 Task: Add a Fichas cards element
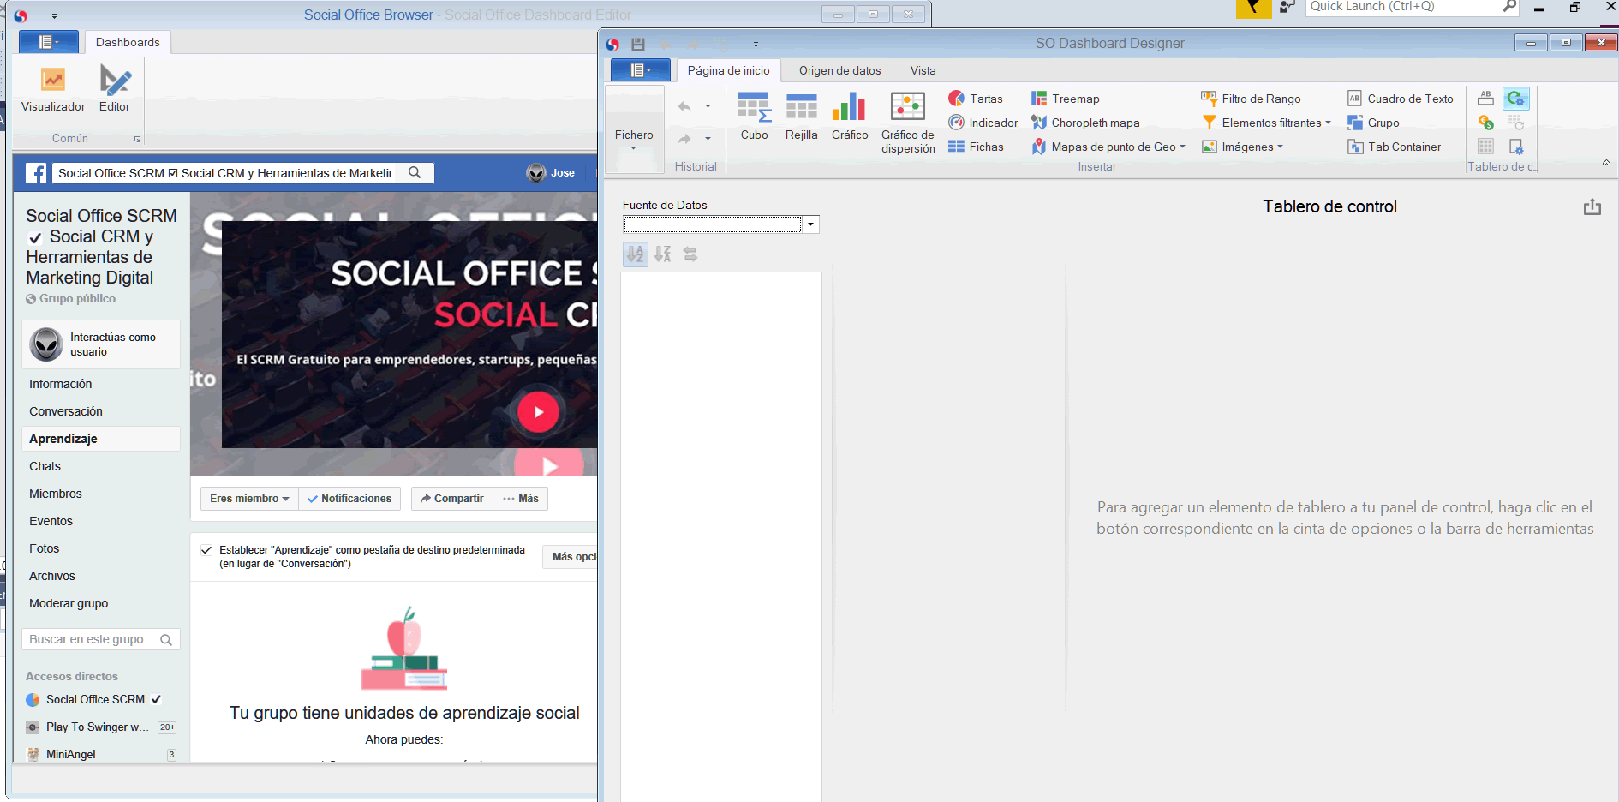[x=976, y=147]
